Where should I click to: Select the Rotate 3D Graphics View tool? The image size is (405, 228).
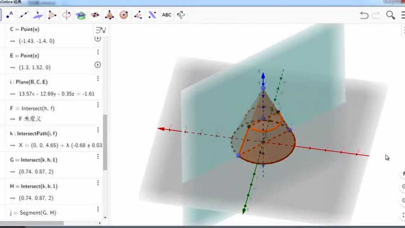(181, 15)
